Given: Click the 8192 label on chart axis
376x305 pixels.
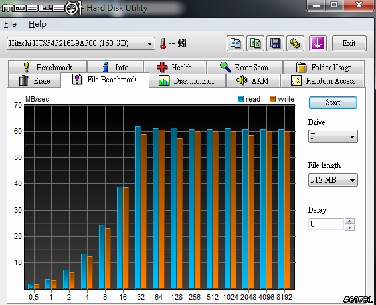Looking at the screenshot, I should (284, 297).
